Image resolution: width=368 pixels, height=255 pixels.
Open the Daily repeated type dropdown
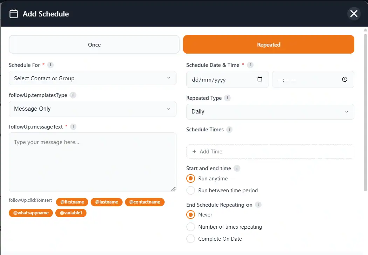tap(270, 112)
